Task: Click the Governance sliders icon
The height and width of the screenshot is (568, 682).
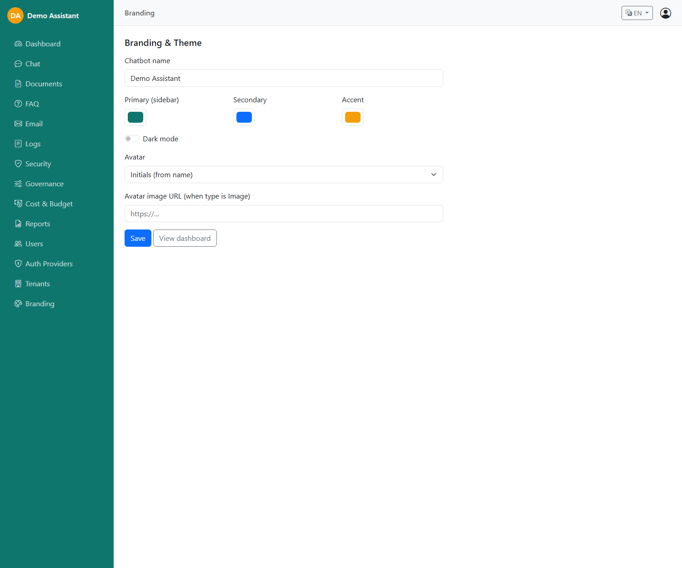Action: [x=18, y=184]
